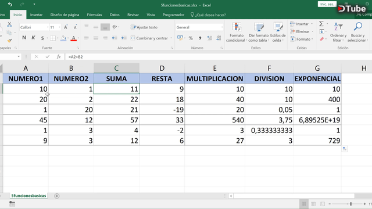Viewport: 372px width, 209px height.
Task: Decrease indent in alignment group
Action: [x=115, y=38]
